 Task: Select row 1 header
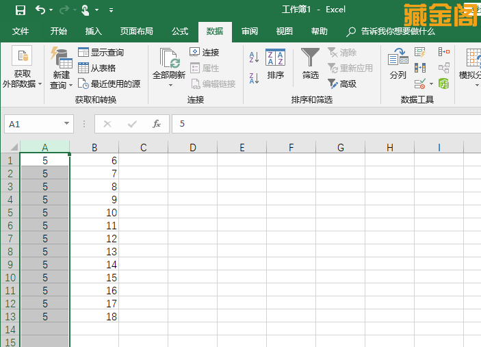pyautogui.click(x=10, y=160)
